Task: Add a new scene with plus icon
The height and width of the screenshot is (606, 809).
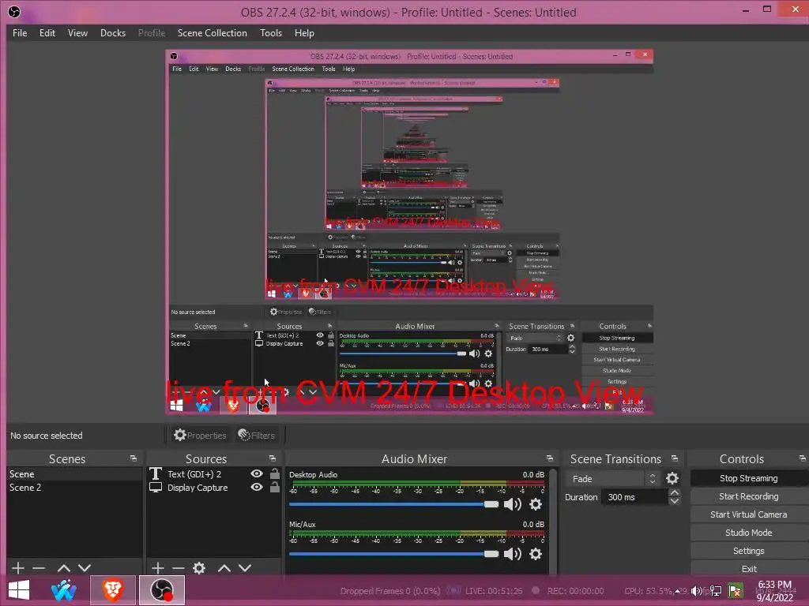Action: [x=18, y=568]
